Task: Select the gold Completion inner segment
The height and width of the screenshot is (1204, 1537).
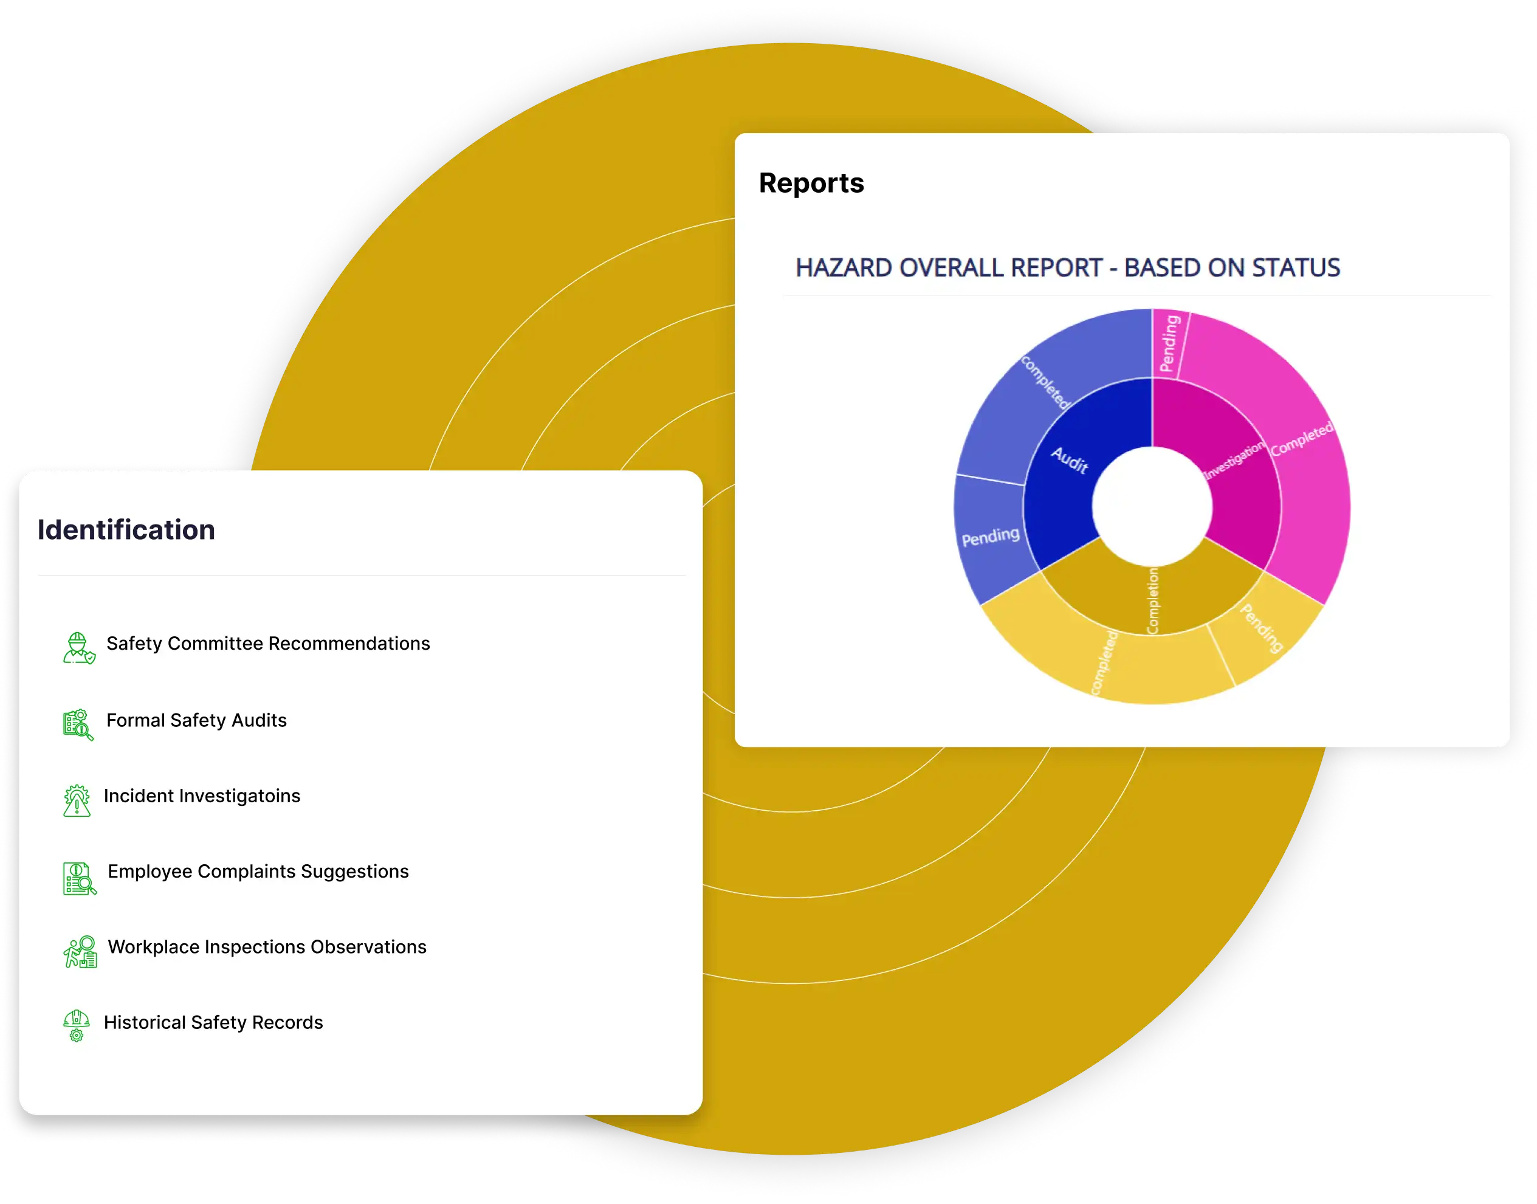Action: (x=1153, y=599)
